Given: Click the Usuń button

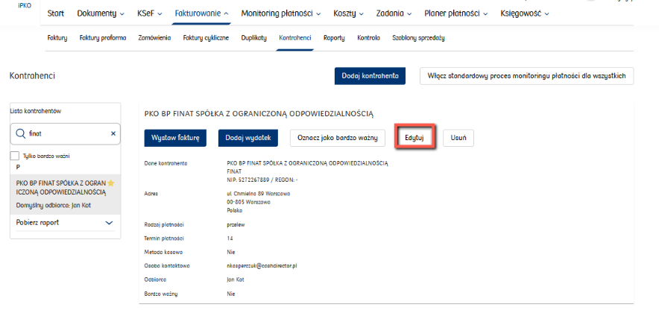Looking at the screenshot, I should pos(458,138).
